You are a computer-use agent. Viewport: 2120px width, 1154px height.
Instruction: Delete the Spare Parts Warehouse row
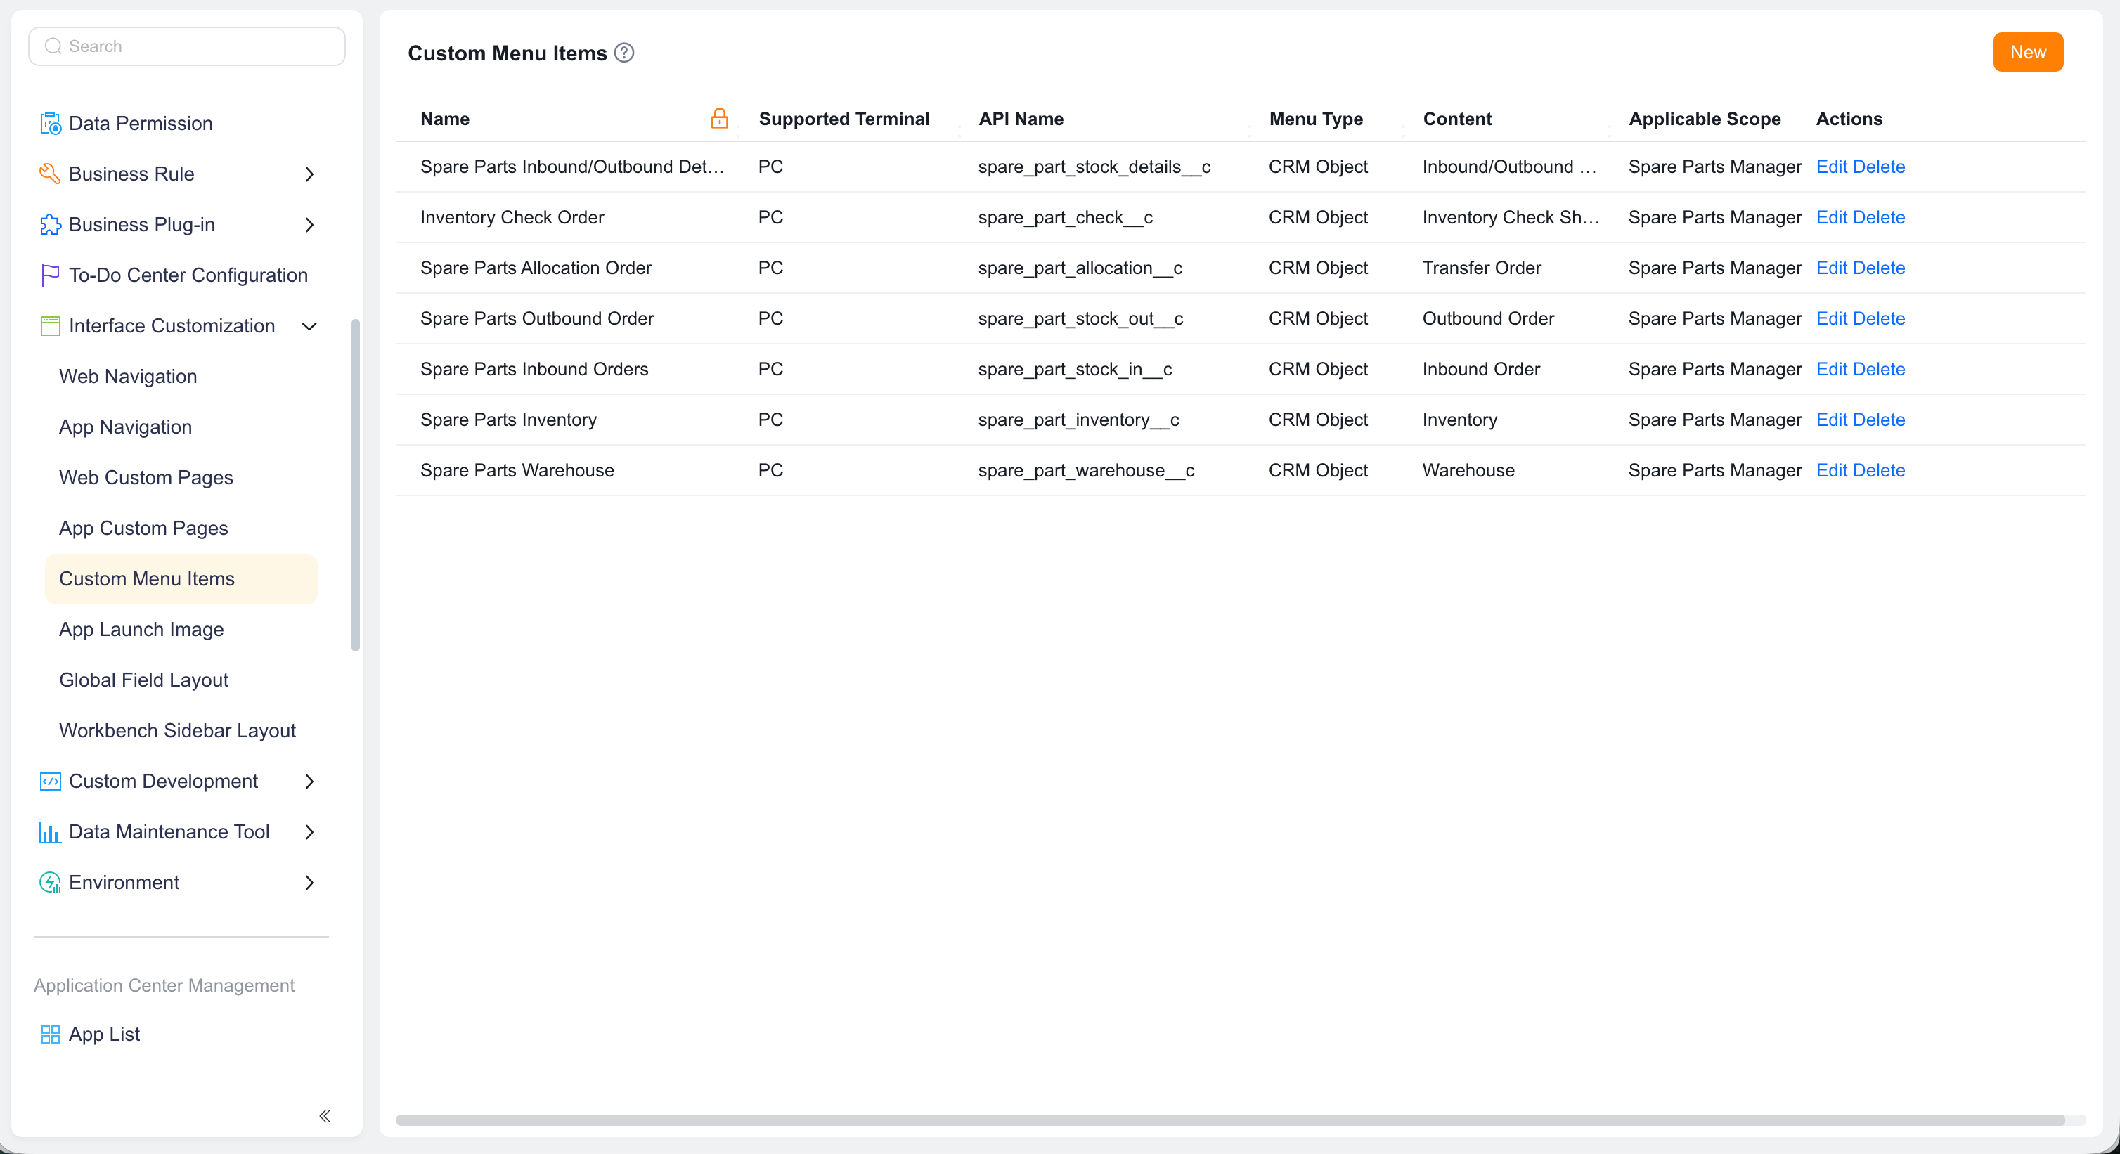point(1879,470)
